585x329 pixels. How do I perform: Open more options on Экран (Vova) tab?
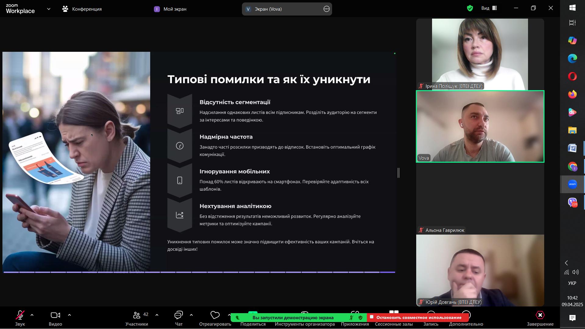(326, 9)
